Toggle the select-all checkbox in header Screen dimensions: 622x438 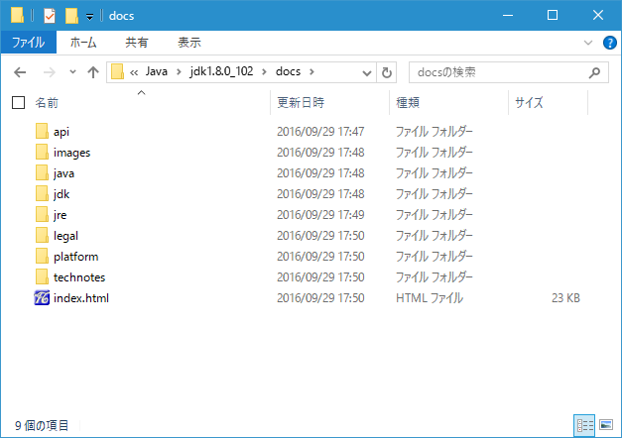point(18,103)
